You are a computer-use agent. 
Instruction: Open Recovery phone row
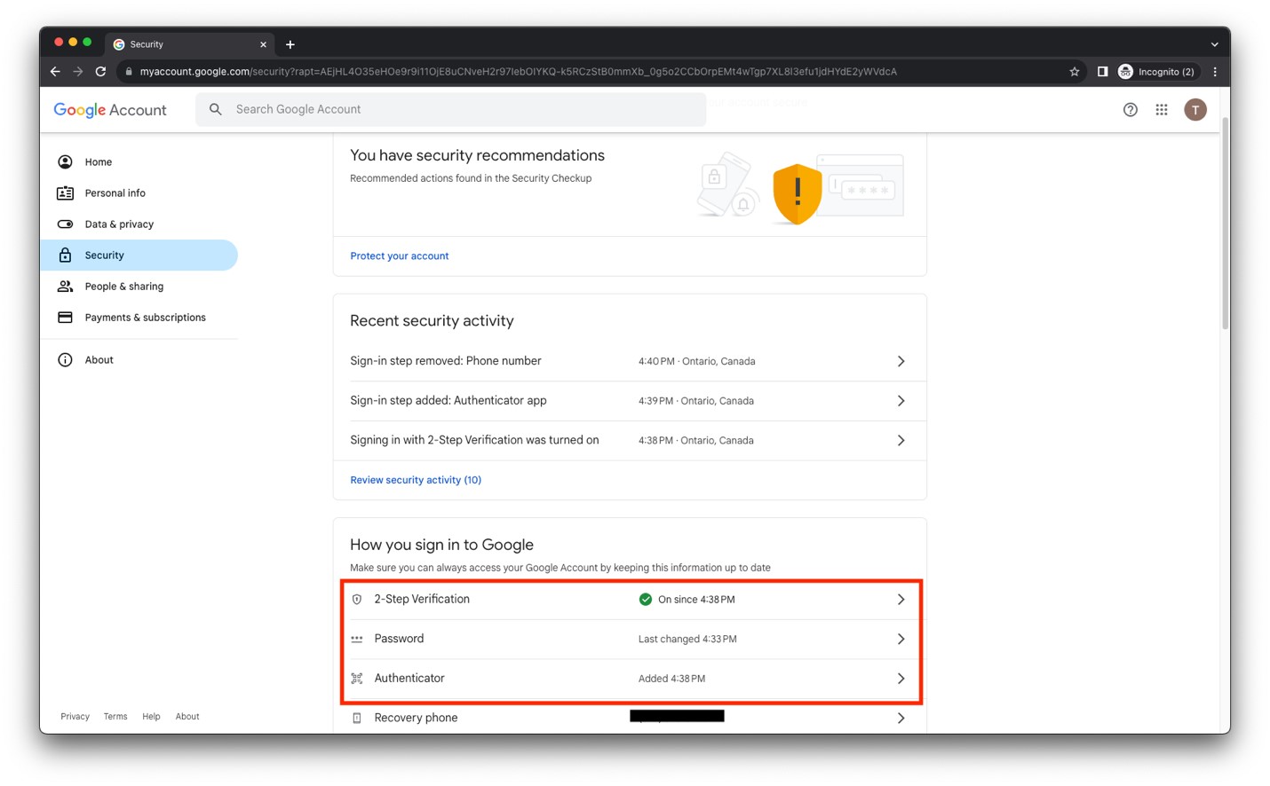coord(630,718)
